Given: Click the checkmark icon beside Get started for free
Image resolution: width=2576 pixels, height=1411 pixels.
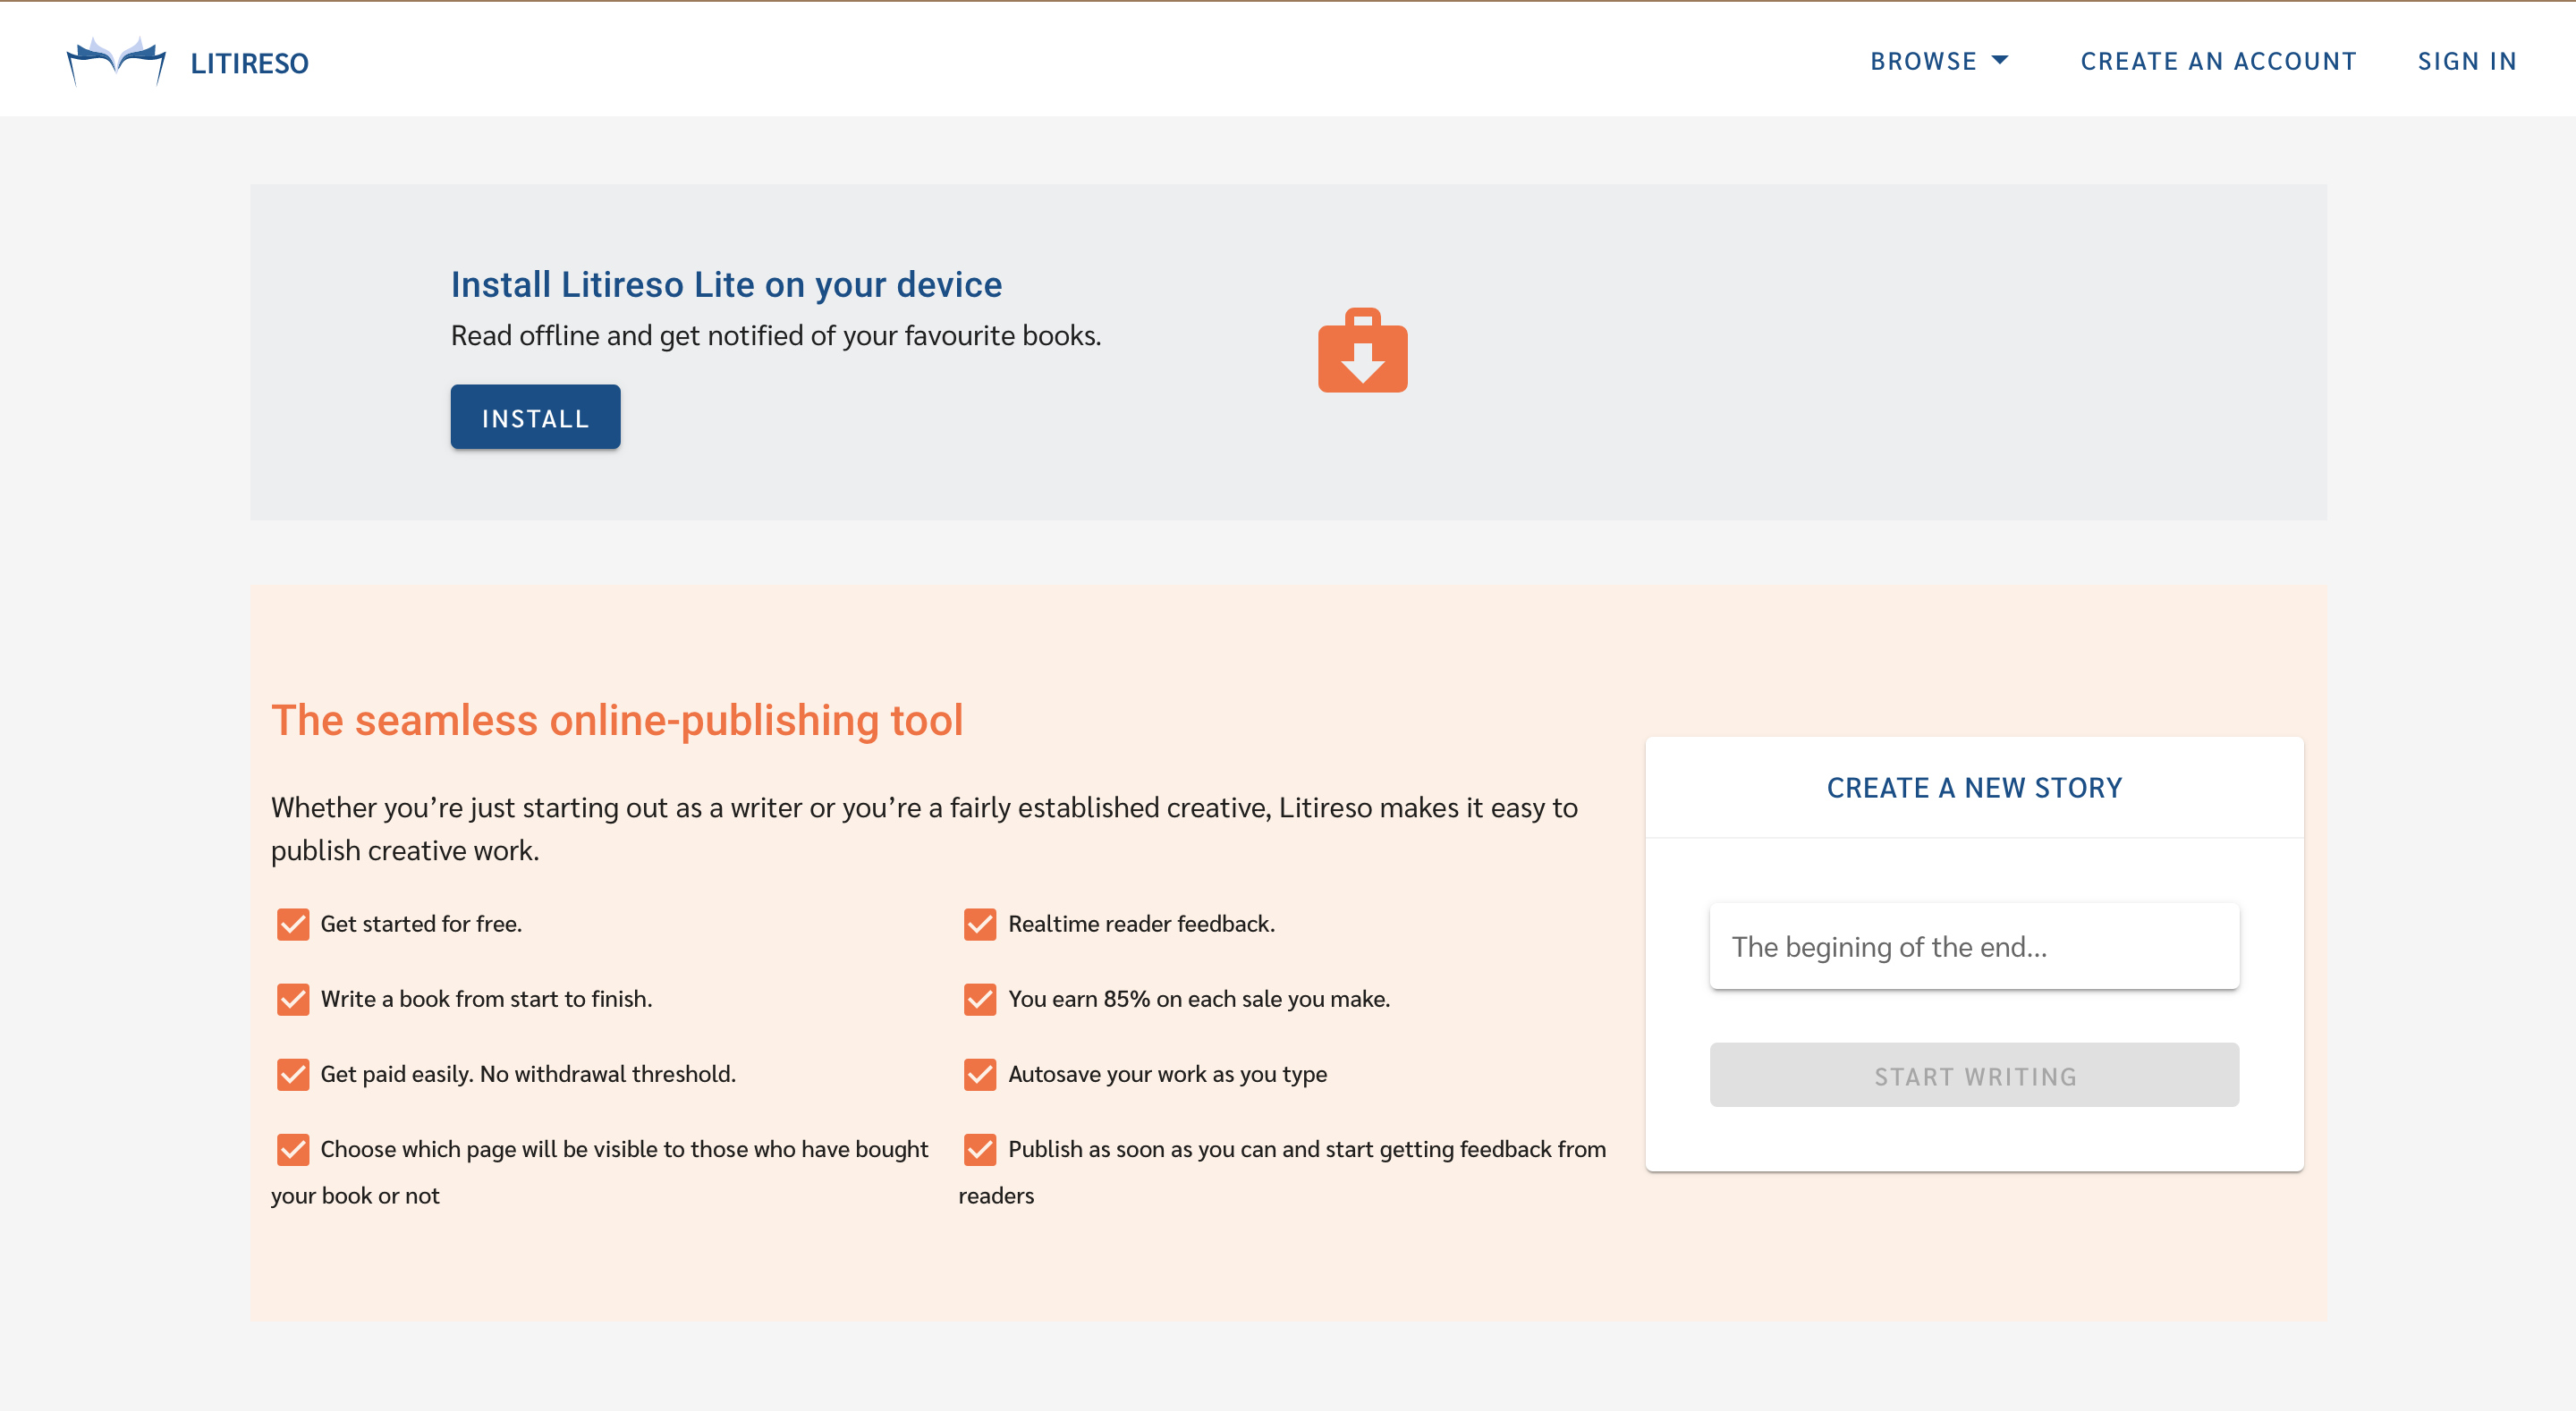Looking at the screenshot, I should pos(293,924).
